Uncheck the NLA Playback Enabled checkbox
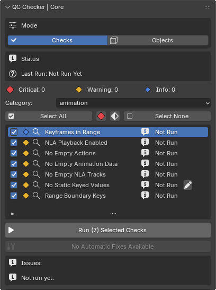216x290 pixels. 14,143
